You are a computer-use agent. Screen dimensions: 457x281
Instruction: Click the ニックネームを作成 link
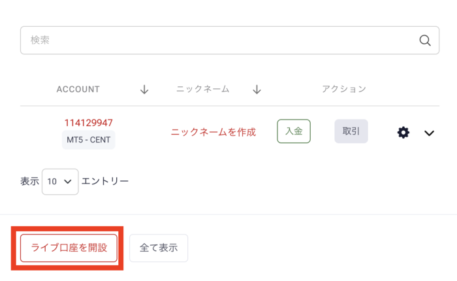coord(213,132)
